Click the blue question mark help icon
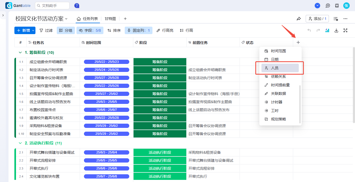The width and height of the screenshot is (355, 182). [77, 6]
